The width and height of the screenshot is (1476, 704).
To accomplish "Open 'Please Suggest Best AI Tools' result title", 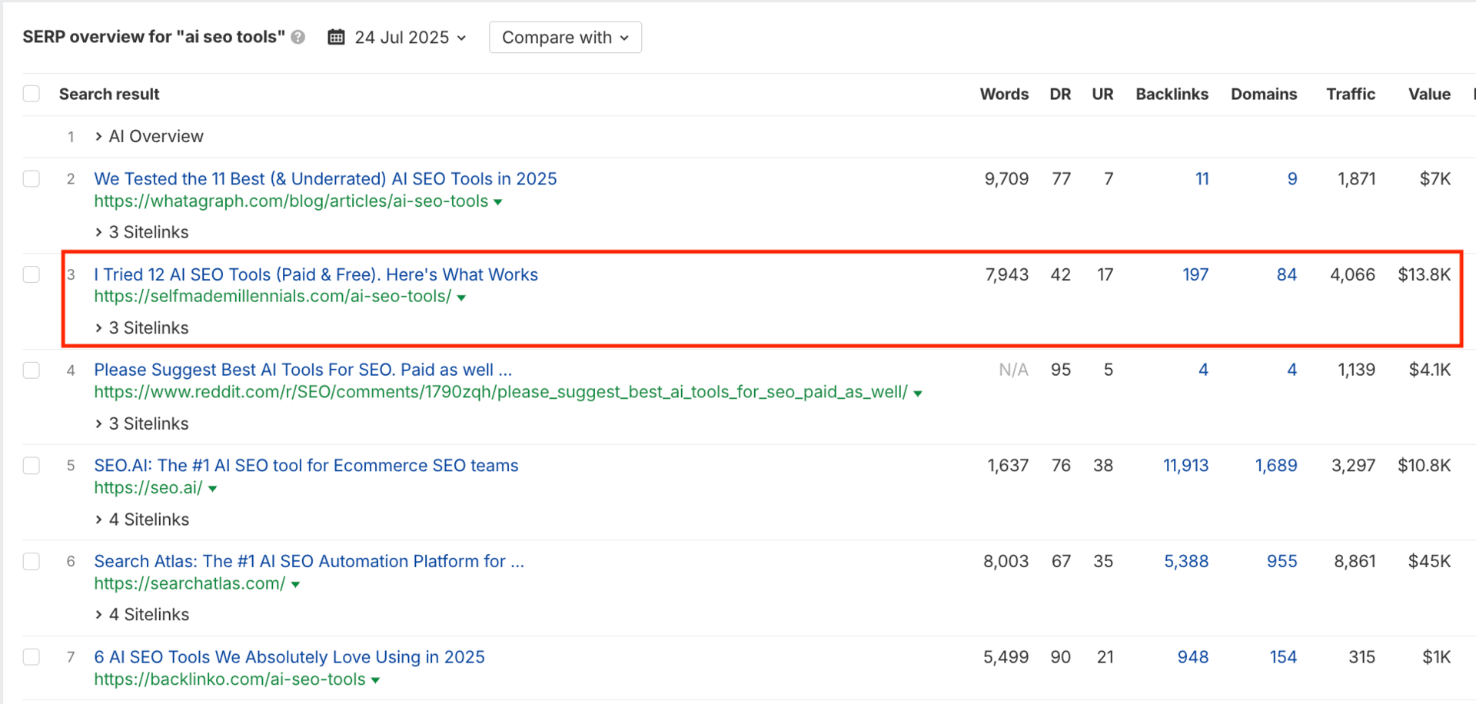I will [303, 370].
